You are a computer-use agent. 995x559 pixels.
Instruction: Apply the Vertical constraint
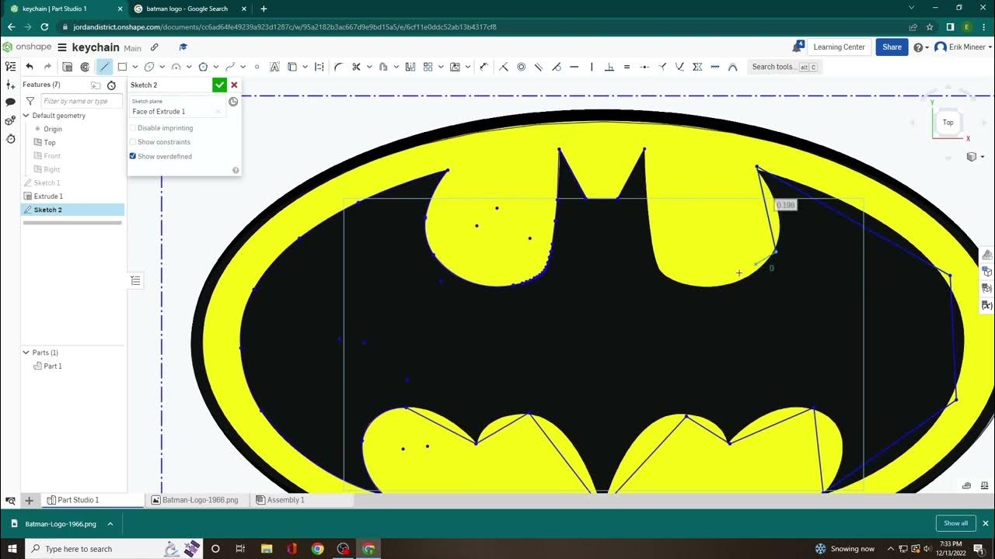[x=592, y=67]
